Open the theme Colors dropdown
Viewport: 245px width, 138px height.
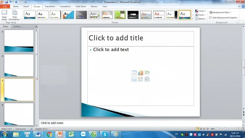point(201,11)
